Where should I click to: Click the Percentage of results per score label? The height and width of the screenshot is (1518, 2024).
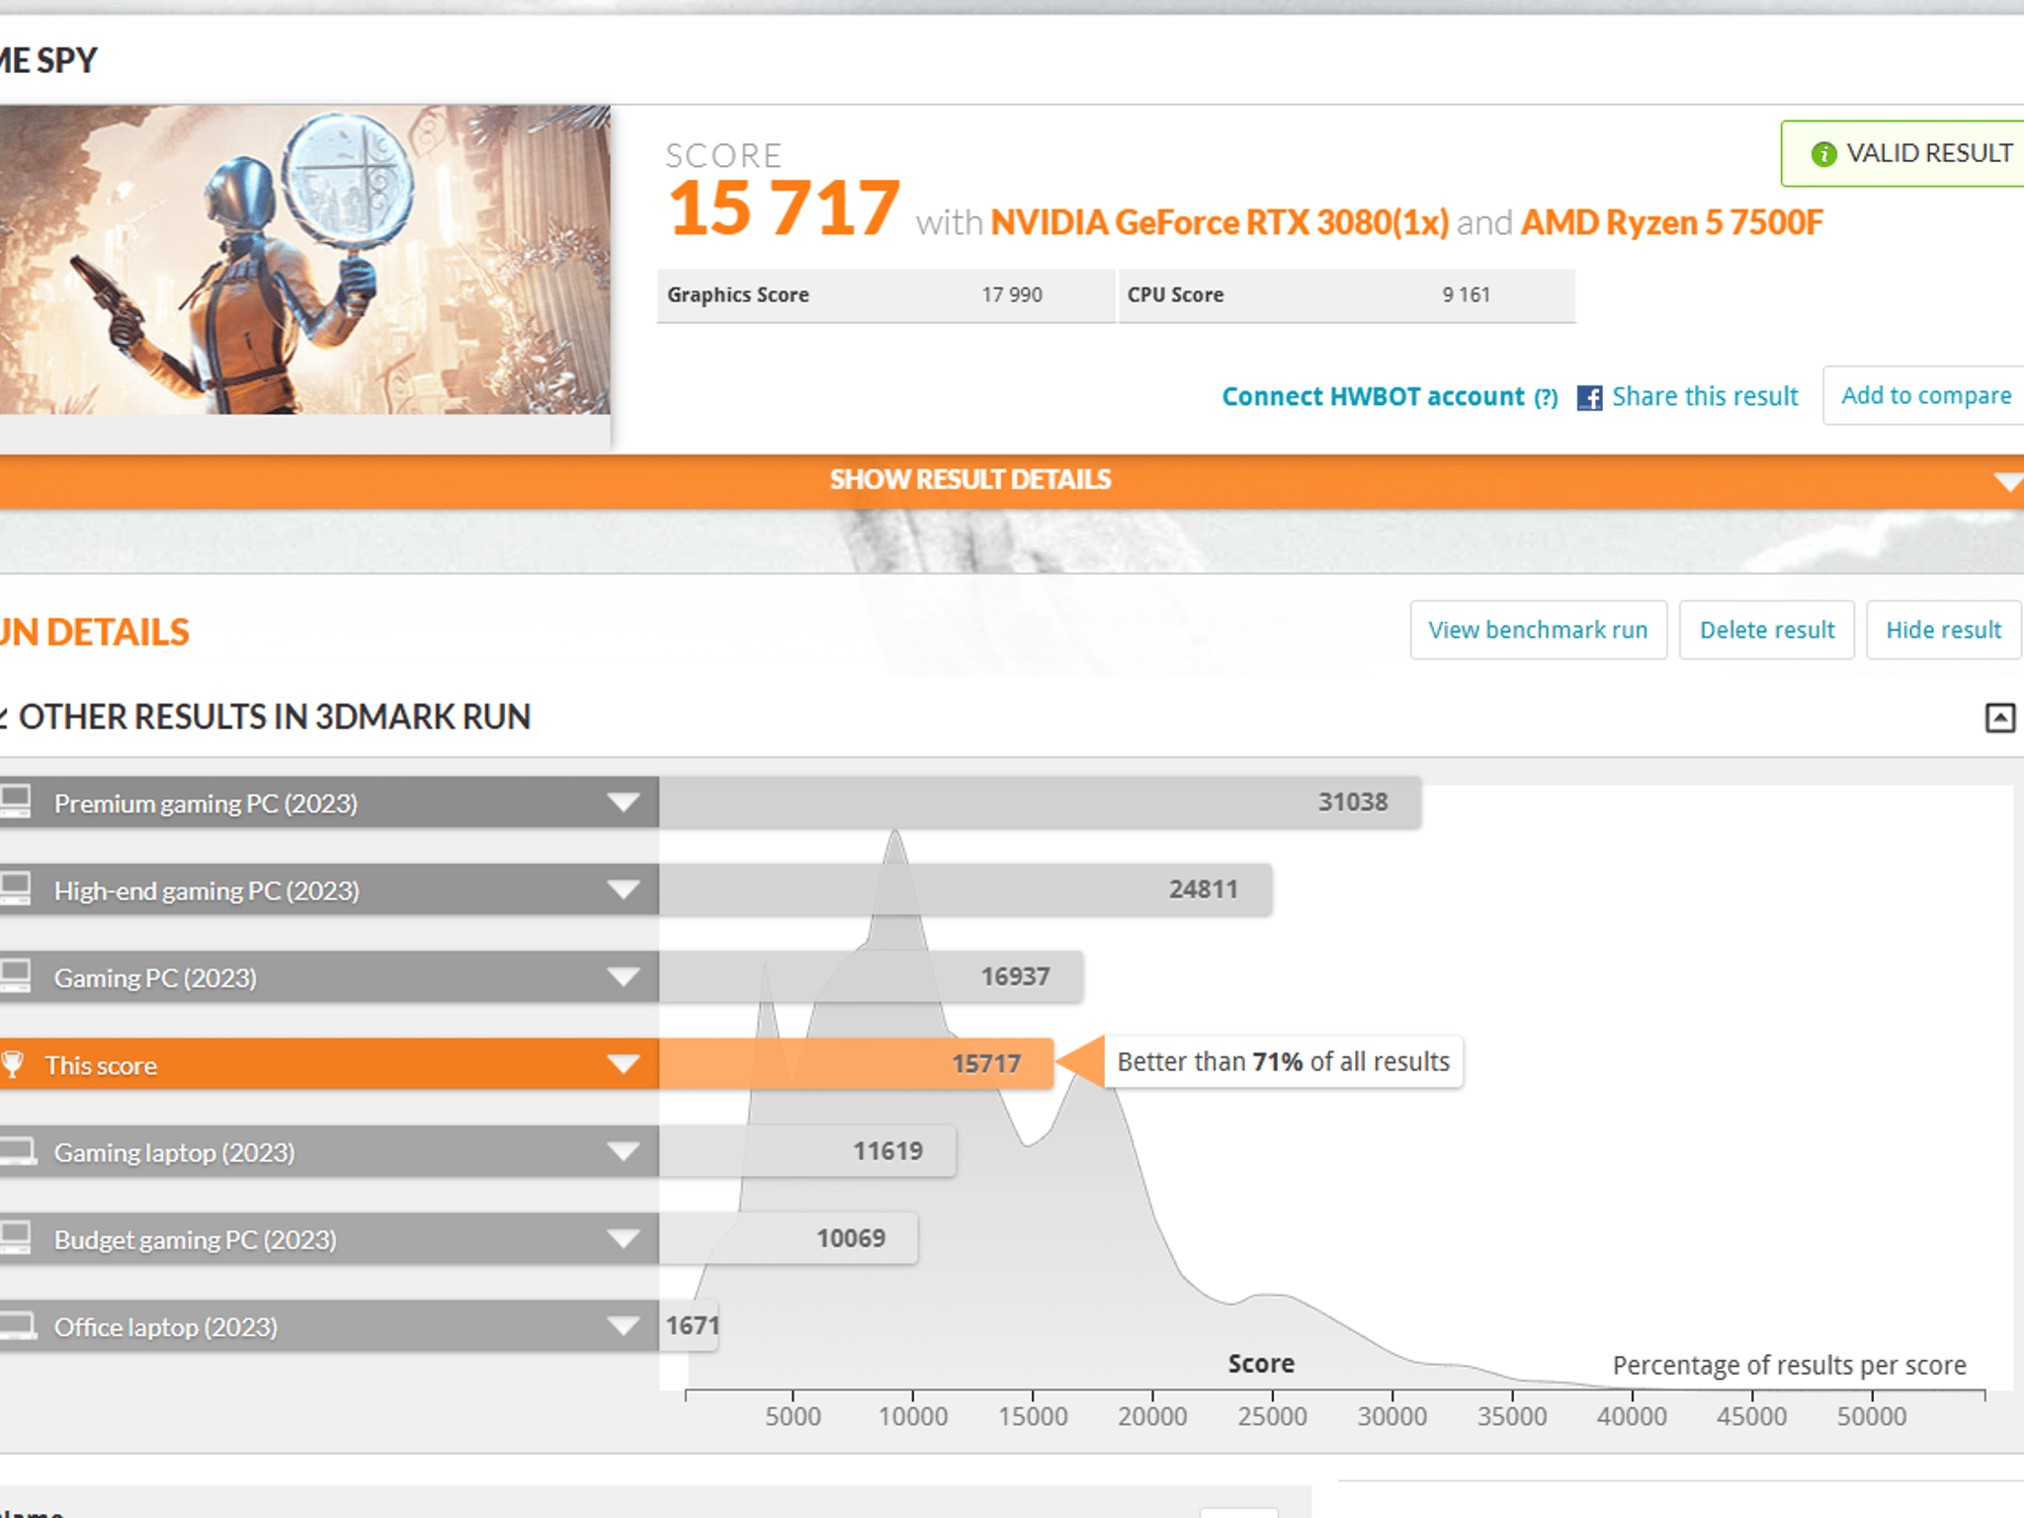pos(1790,1366)
